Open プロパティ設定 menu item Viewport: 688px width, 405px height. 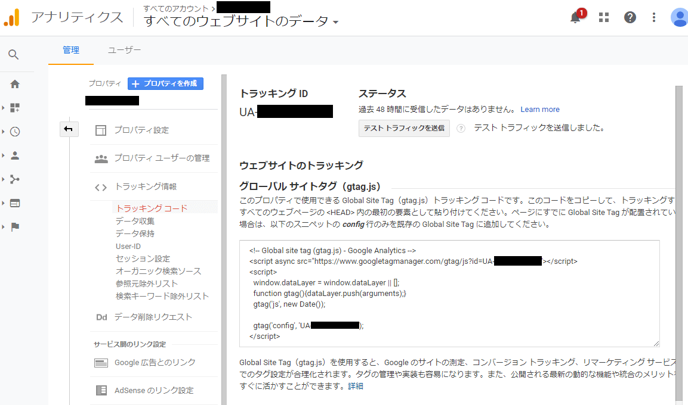[141, 130]
